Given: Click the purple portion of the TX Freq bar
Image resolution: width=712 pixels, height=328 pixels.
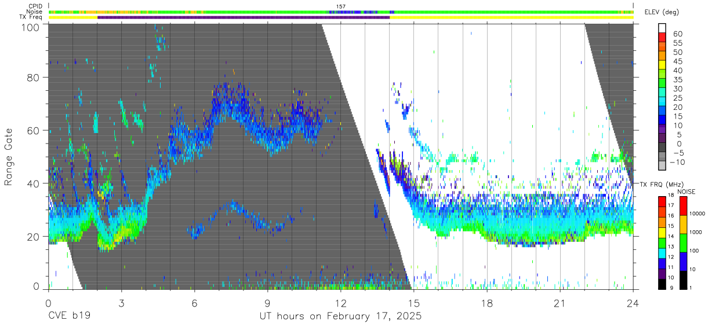Looking at the screenshot, I should tap(244, 17).
